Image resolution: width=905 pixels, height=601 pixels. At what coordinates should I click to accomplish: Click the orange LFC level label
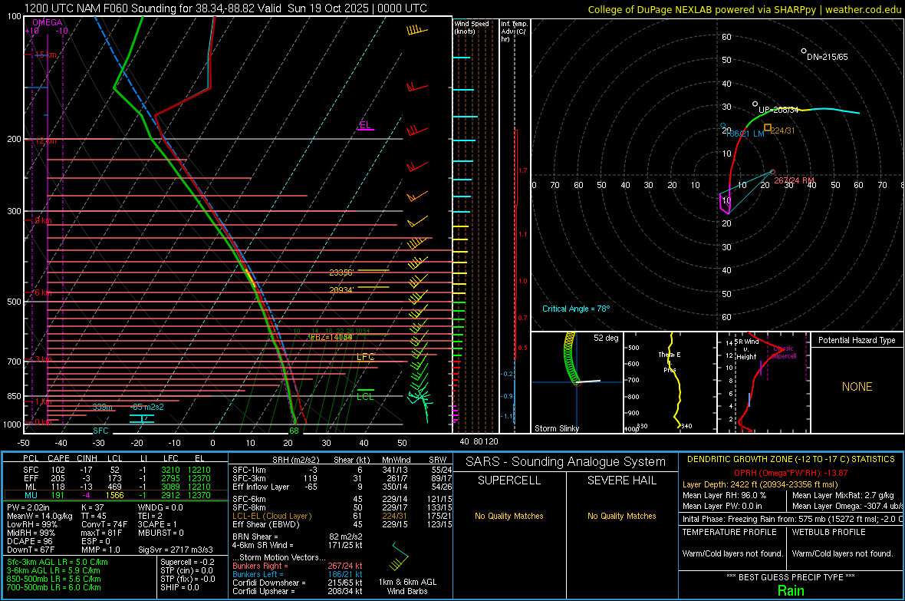point(366,357)
